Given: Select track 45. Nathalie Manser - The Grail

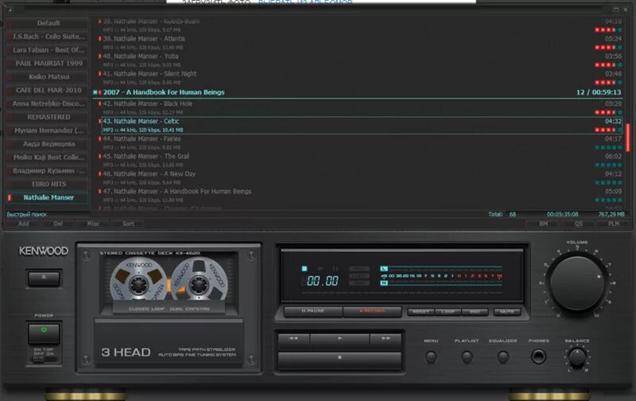Looking at the screenshot, I should tap(361, 160).
